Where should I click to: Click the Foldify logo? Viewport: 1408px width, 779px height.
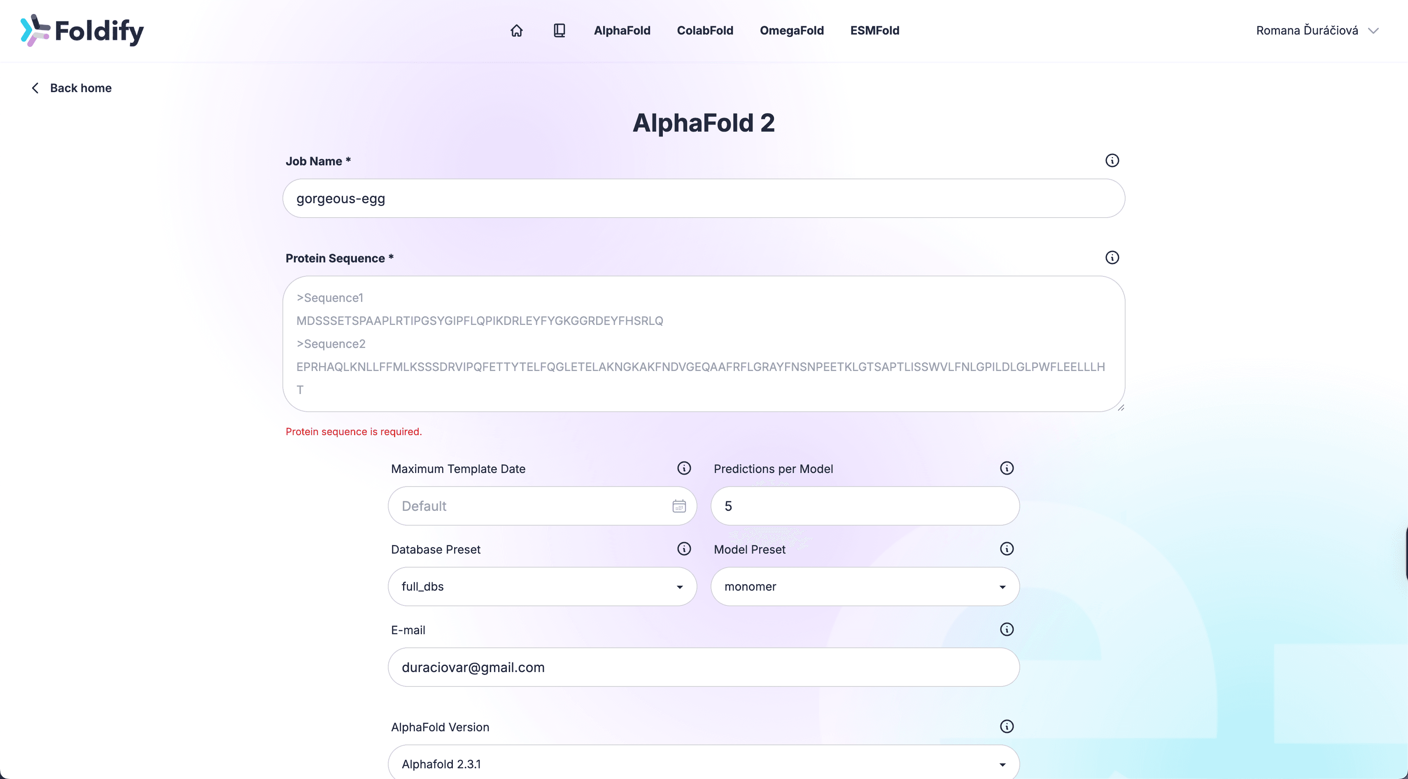(82, 30)
